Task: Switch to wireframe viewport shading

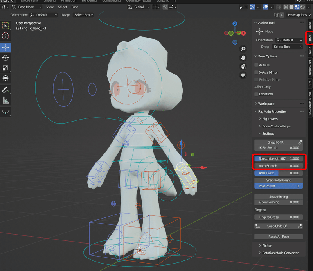Action: click(286, 7)
